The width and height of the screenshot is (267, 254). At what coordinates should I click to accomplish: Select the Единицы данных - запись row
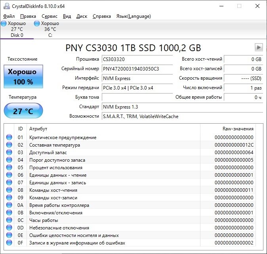[130, 182]
